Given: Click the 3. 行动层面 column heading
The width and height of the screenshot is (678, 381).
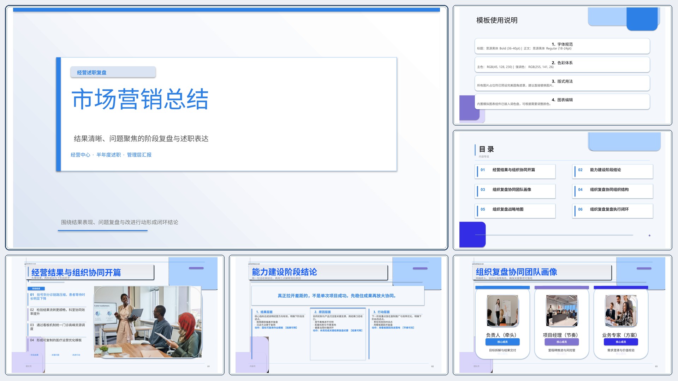Looking at the screenshot, I should click(x=381, y=312).
